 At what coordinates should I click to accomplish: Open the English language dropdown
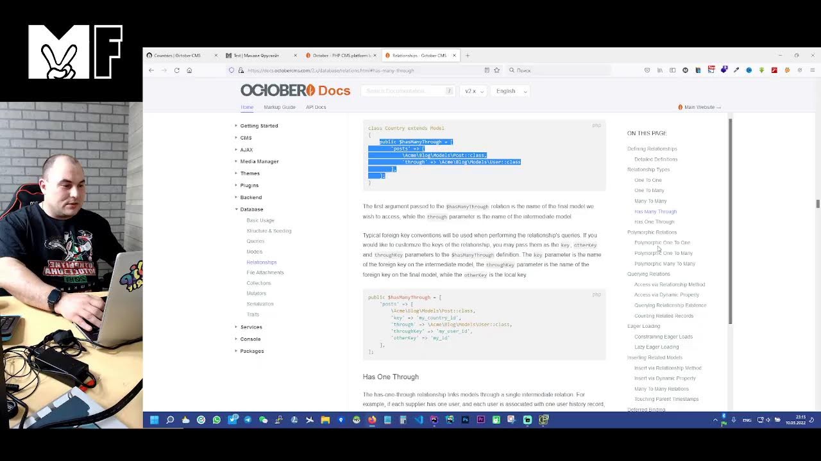point(511,91)
